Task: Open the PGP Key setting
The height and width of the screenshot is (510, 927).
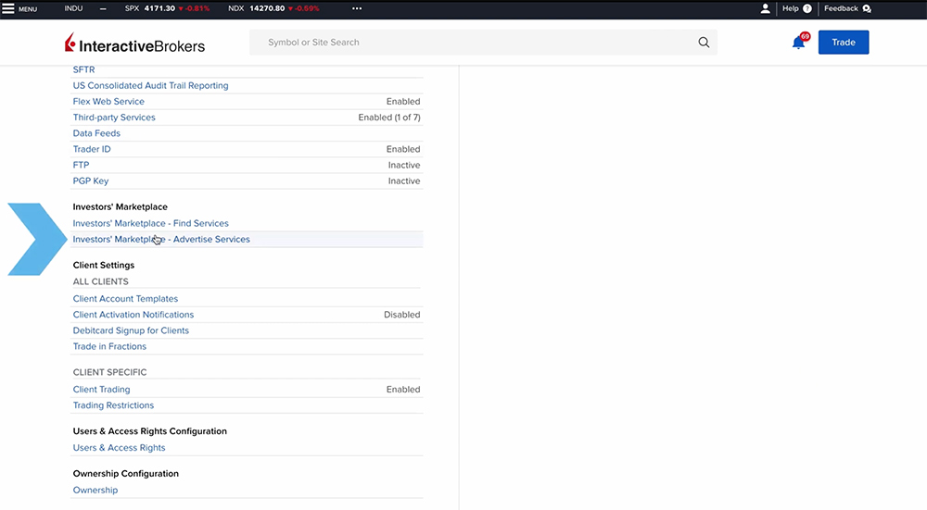Action: point(91,181)
